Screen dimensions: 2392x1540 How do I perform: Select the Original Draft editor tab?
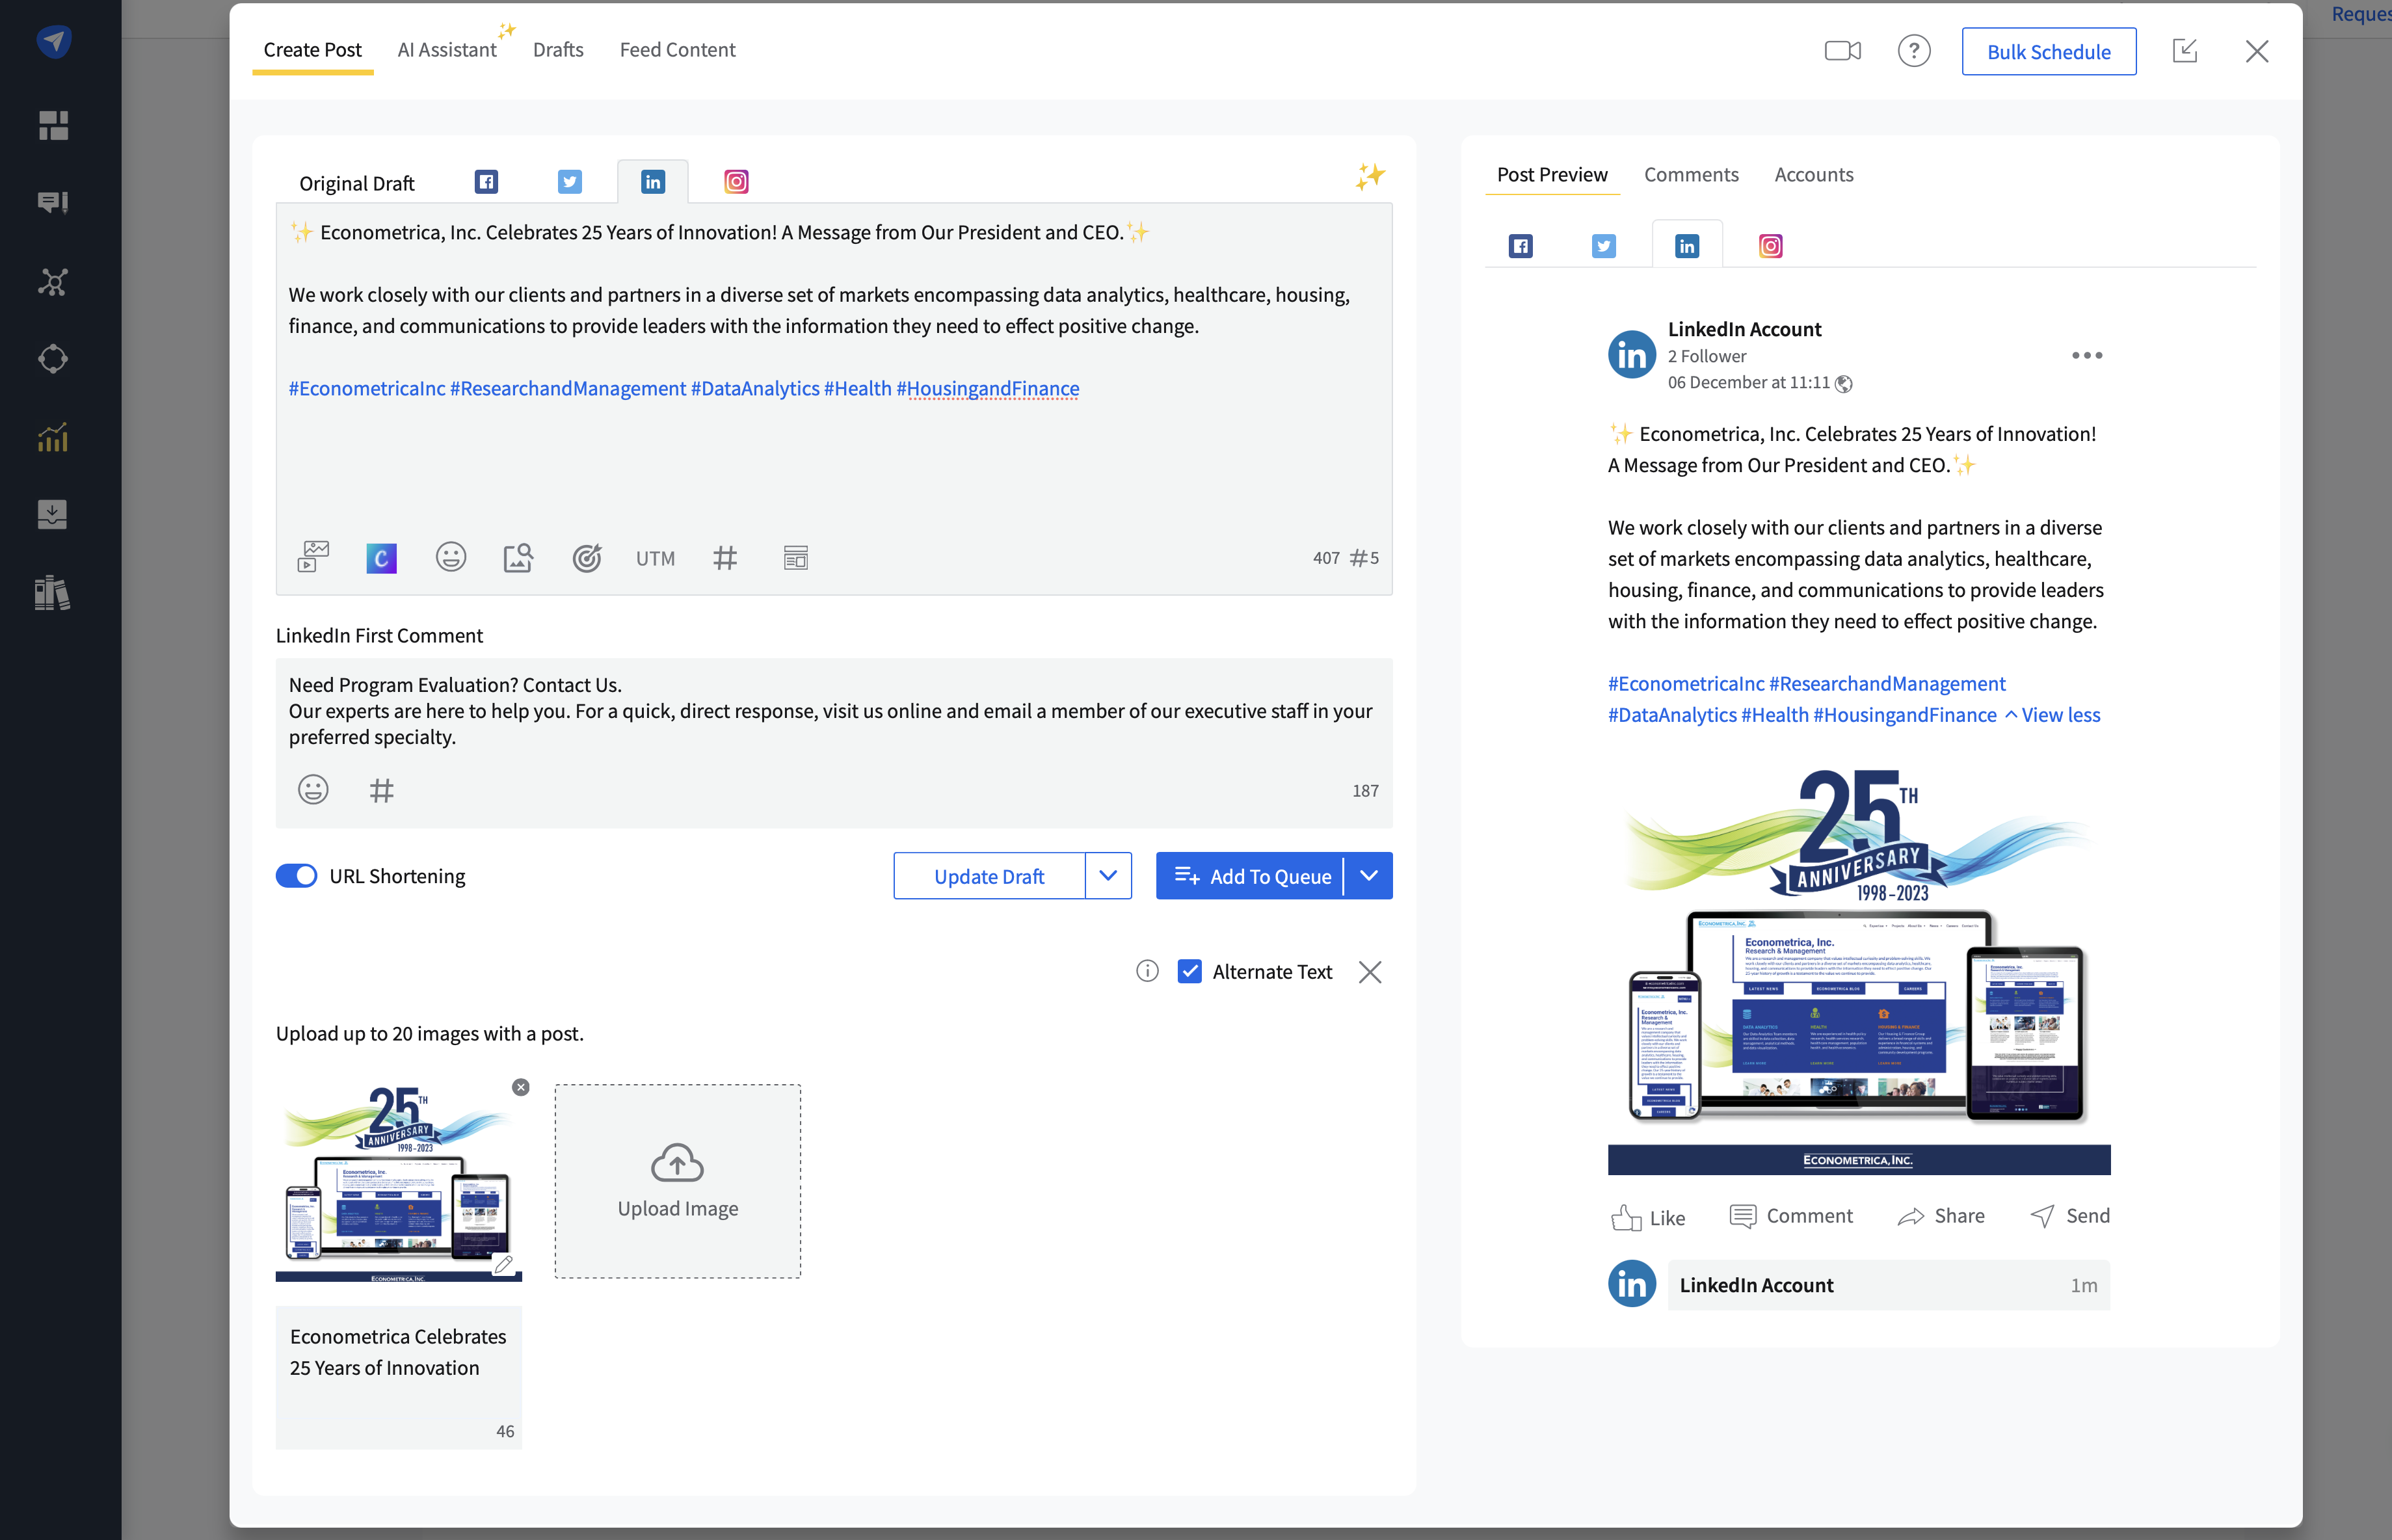tap(356, 183)
